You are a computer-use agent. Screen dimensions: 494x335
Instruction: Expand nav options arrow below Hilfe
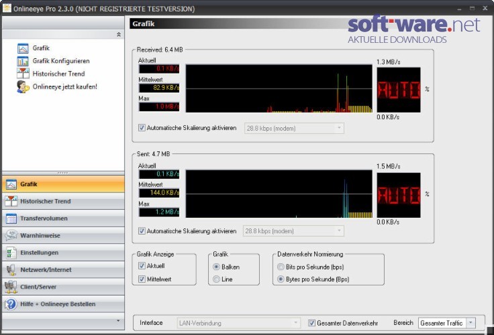coord(118,321)
